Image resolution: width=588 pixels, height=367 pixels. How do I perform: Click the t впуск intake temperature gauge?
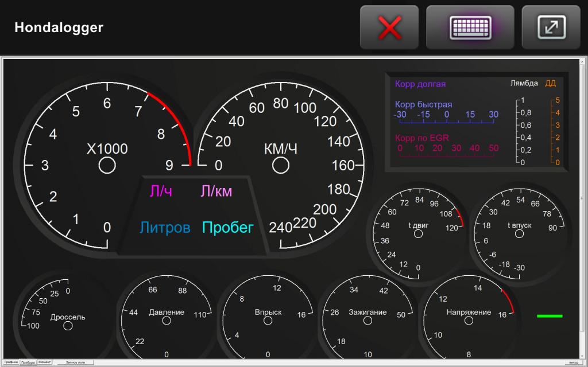[520, 233]
